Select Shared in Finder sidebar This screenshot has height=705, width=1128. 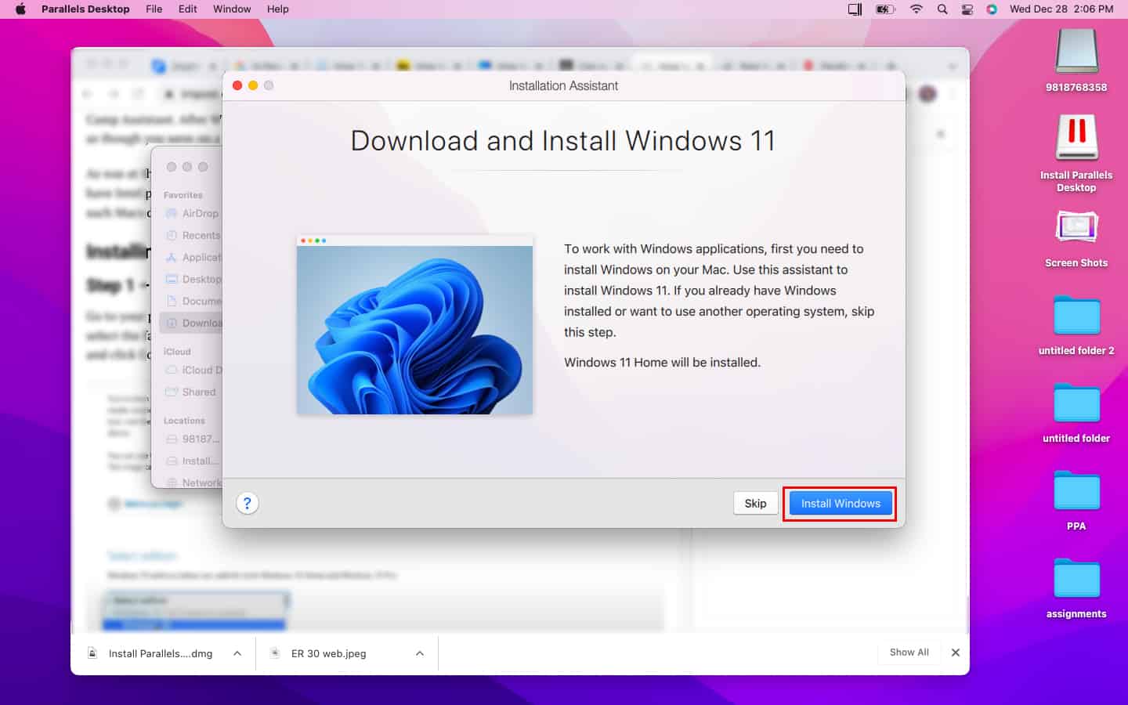click(191, 392)
